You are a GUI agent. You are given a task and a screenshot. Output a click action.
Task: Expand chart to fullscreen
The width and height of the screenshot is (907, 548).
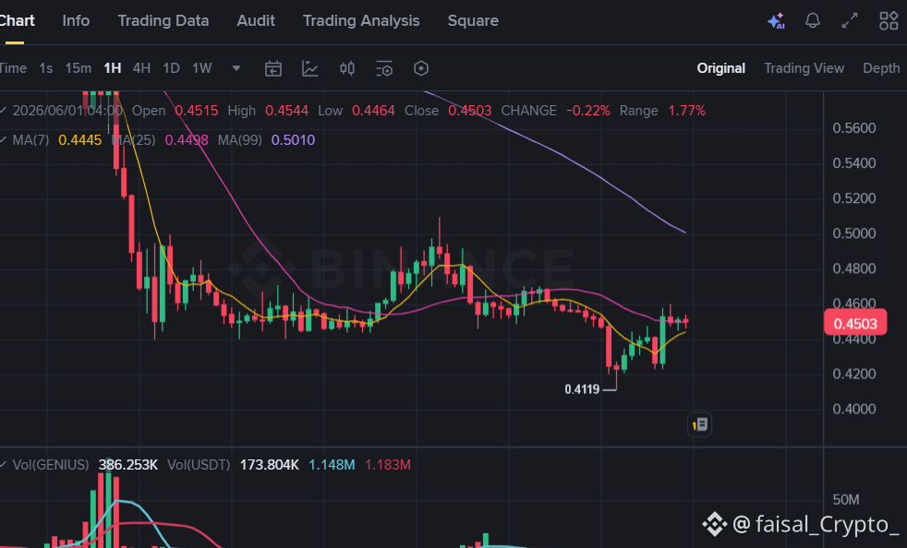click(x=850, y=21)
